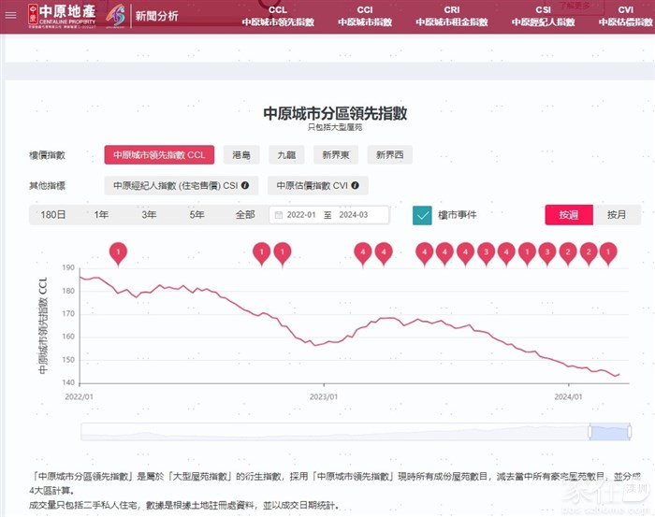Open the start date 2022-01 picker
The height and width of the screenshot is (517, 655).
pos(301,215)
